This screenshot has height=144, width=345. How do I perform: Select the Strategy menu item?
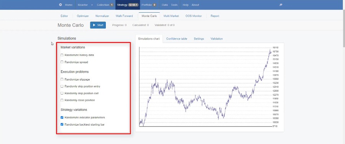click(x=127, y=5)
